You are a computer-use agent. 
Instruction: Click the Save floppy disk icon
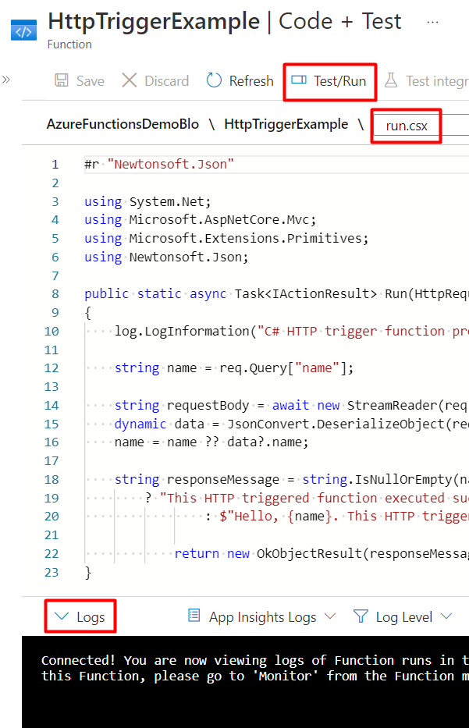coord(62,80)
